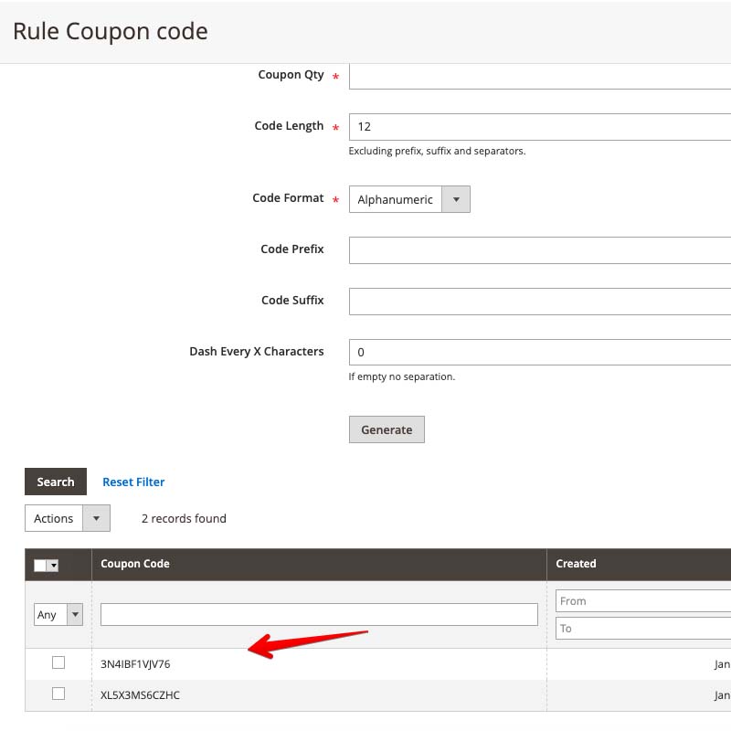The image size is (731, 731).
Task: Click the Coupon Qty input field
Action: 539,76
